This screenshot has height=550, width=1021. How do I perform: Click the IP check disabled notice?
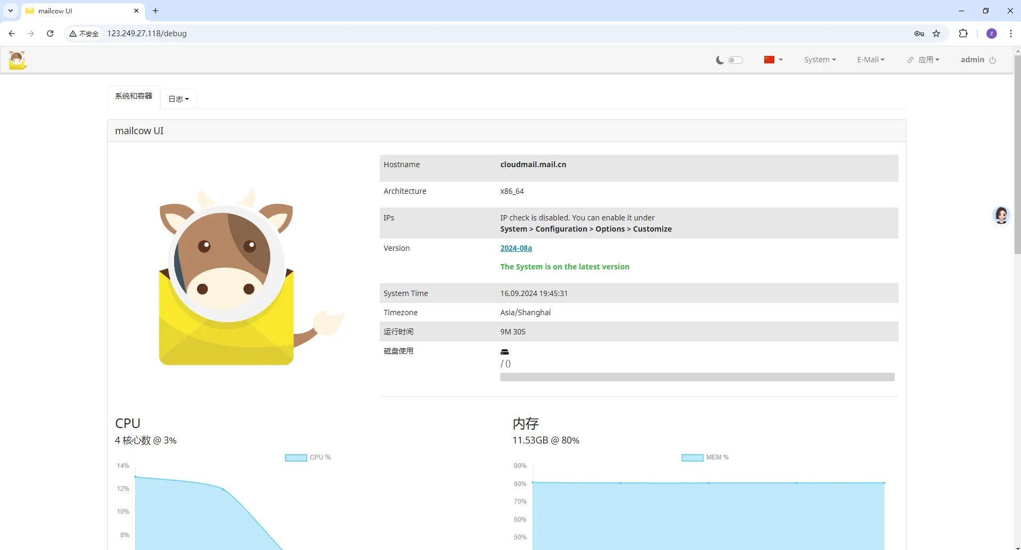tap(586, 223)
